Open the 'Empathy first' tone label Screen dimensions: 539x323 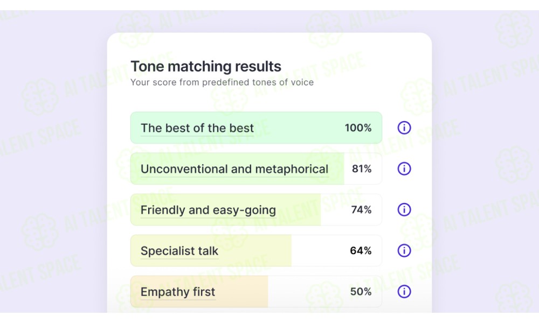coord(178,292)
